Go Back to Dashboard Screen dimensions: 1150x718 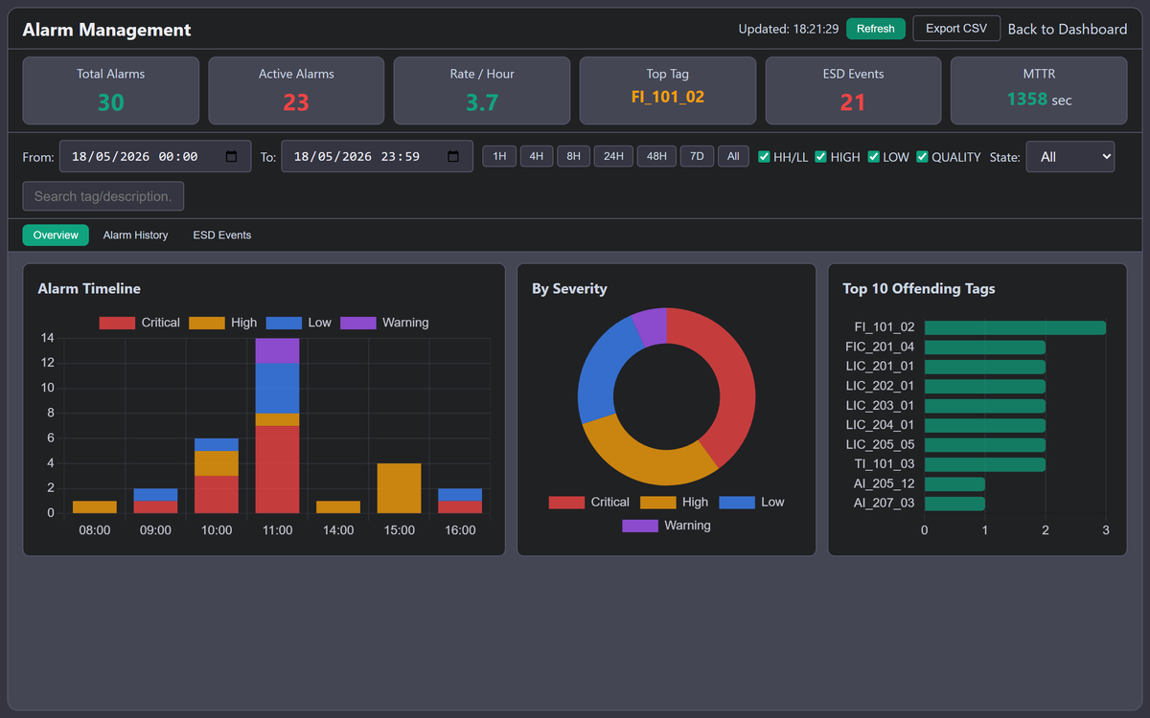point(1068,29)
